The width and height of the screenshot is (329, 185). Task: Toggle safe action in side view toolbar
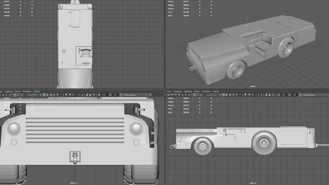pos(211,95)
